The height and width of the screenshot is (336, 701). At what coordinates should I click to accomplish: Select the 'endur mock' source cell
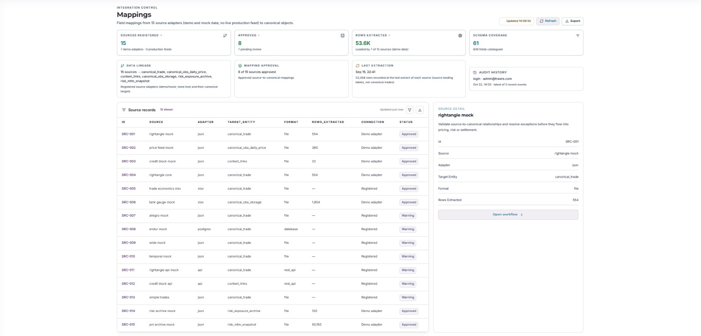158,229
